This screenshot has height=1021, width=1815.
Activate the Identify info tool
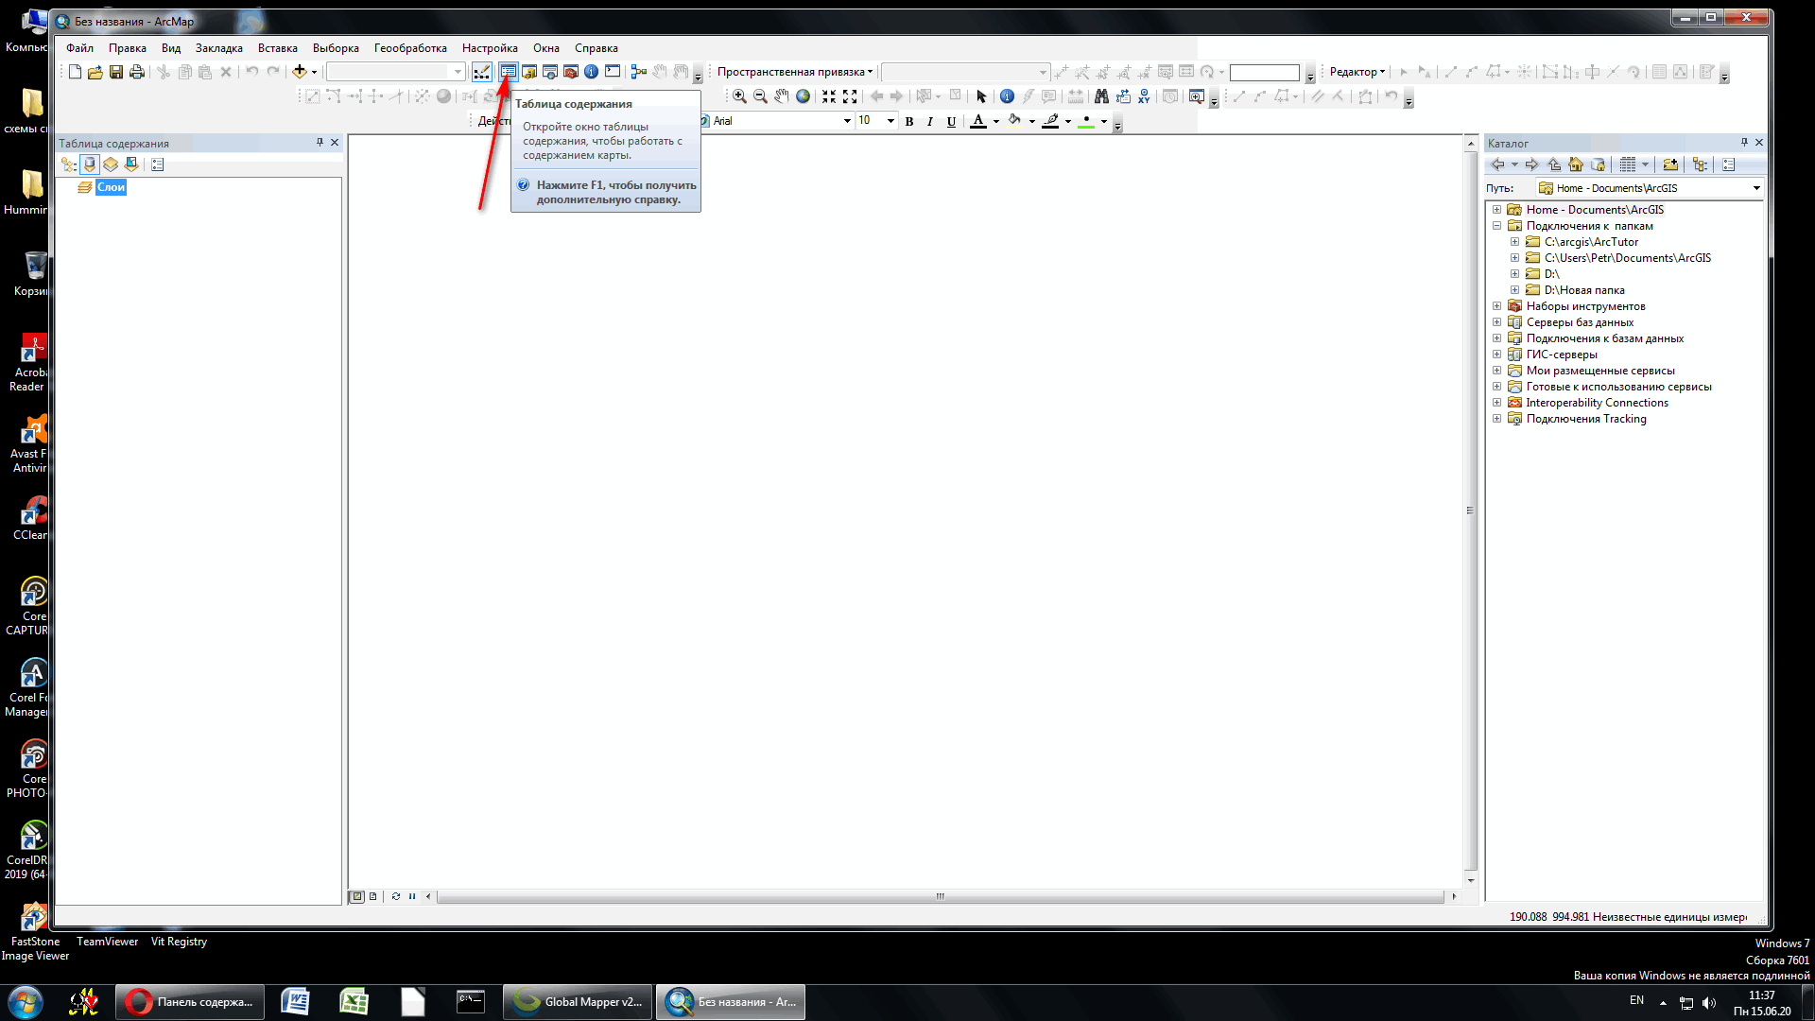pos(1007,96)
